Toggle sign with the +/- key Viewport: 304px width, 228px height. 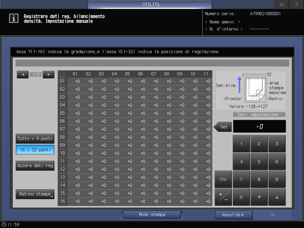(223, 197)
